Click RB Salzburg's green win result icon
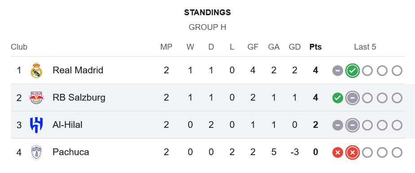This screenshot has width=415, height=173. (338, 98)
